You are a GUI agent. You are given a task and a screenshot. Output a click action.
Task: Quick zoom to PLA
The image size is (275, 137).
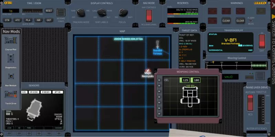(28, 20)
